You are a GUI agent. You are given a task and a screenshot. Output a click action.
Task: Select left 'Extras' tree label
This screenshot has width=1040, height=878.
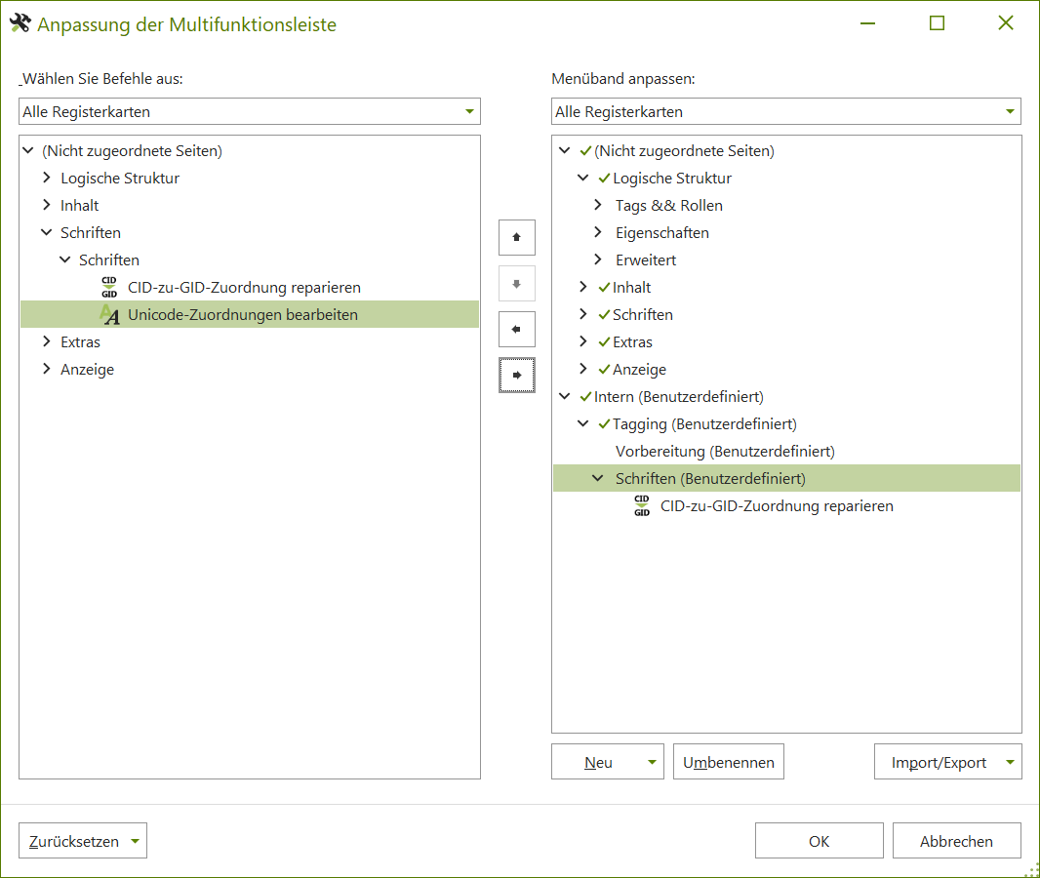(x=80, y=342)
